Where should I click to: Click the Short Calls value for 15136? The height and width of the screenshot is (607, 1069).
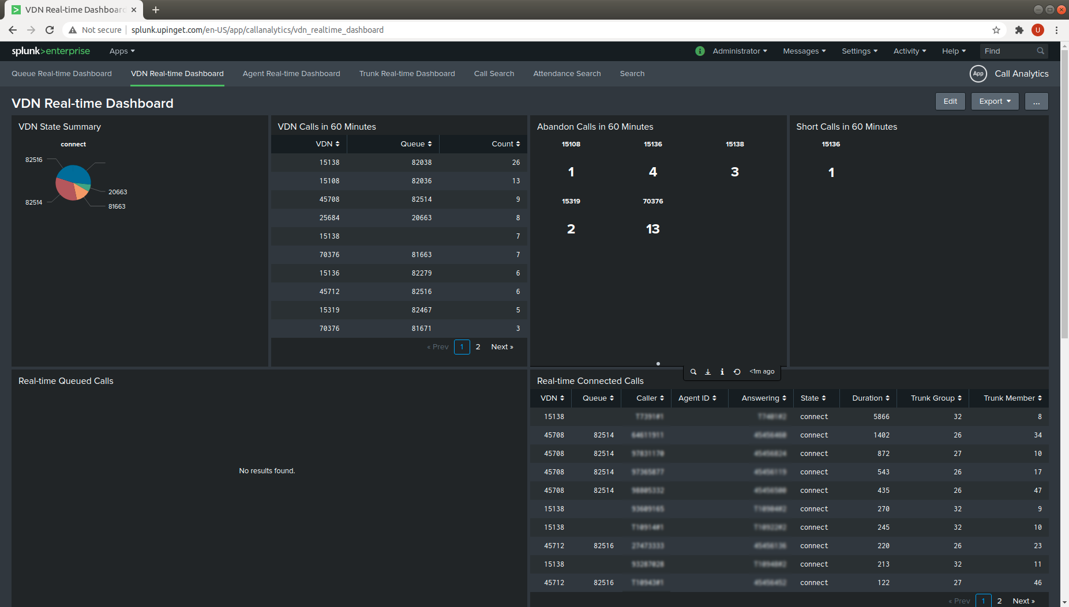[831, 172]
